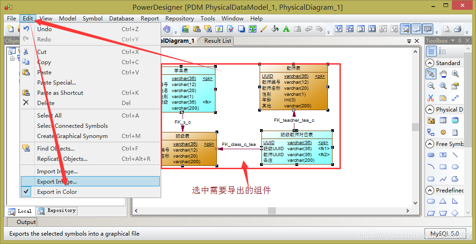This screenshot has height=244, width=476.
Task: Select the Package tool
Action: pos(431,120)
